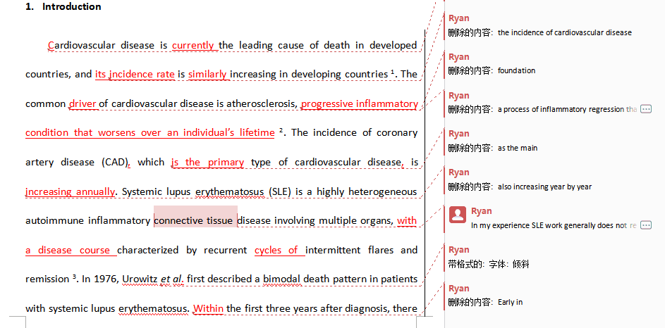665x328 pixels.
Task: Click the italicized 'et al.' text
Action: tap(172, 279)
